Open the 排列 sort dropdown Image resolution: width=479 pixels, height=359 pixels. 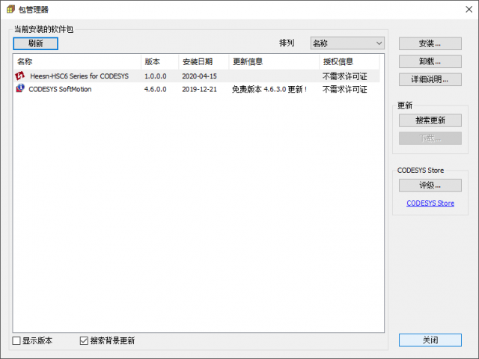tap(347, 43)
